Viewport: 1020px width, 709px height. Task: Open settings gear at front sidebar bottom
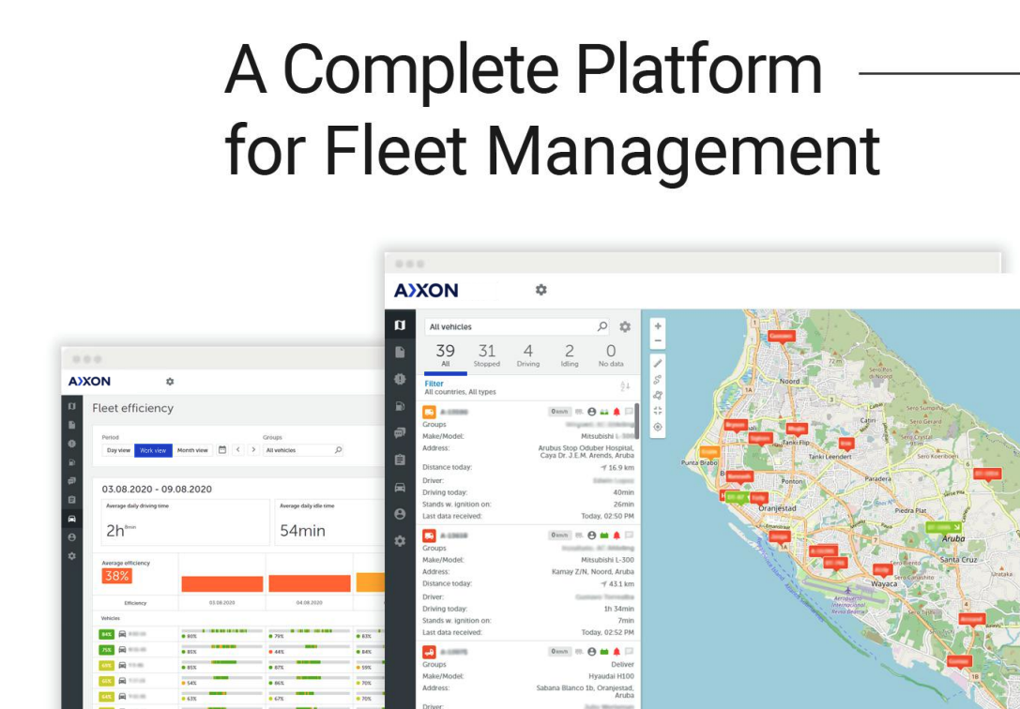tap(400, 541)
